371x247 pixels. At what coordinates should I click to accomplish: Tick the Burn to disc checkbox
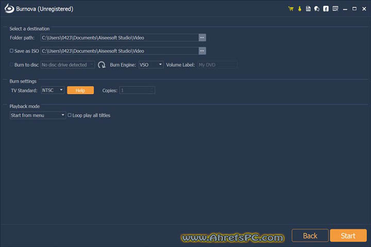(x=11, y=64)
